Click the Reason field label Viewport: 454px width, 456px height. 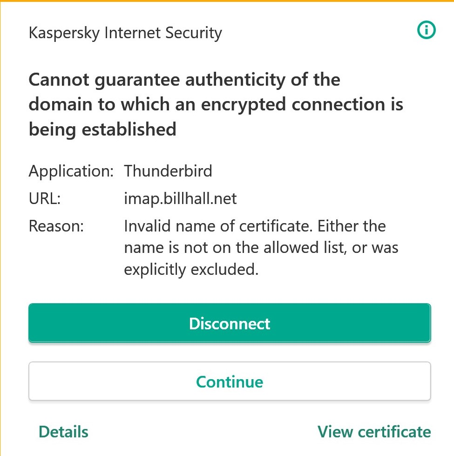56,227
